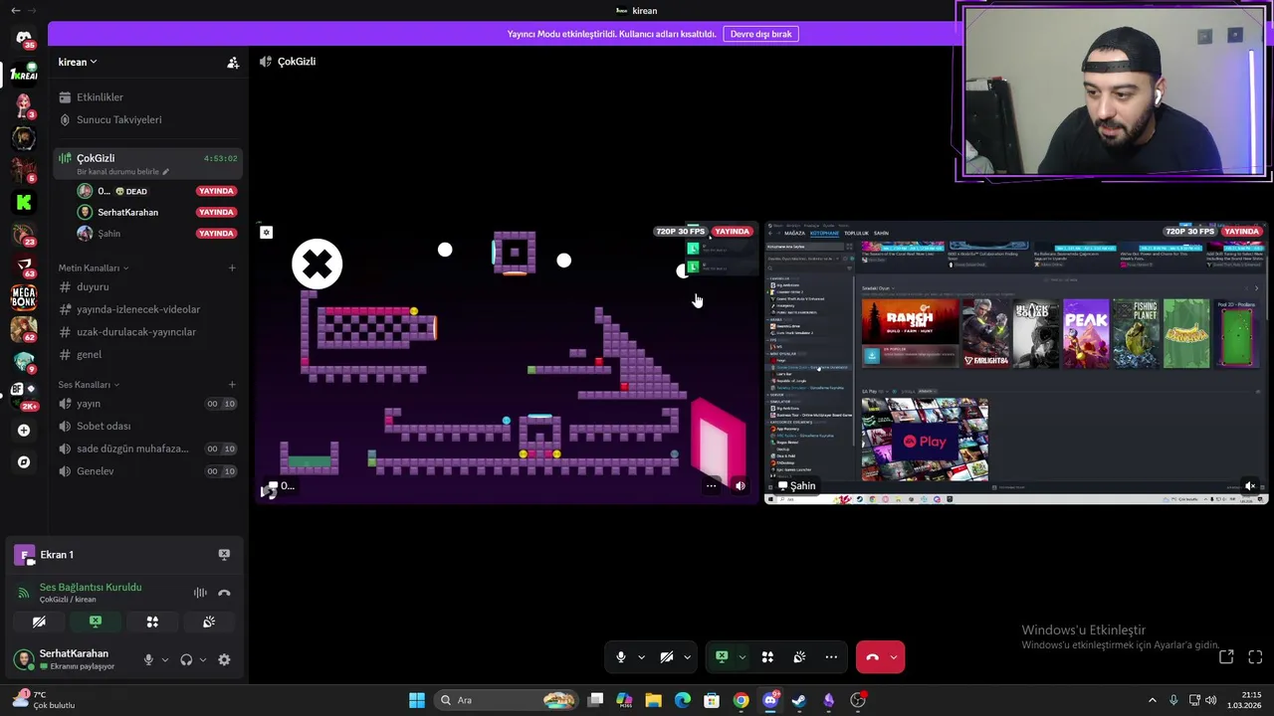Join the Genelev voice channel
Image resolution: width=1274 pixels, height=716 pixels.
(x=147, y=471)
